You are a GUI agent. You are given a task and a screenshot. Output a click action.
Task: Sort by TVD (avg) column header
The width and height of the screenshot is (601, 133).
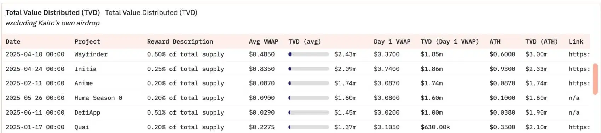pyautogui.click(x=305, y=42)
